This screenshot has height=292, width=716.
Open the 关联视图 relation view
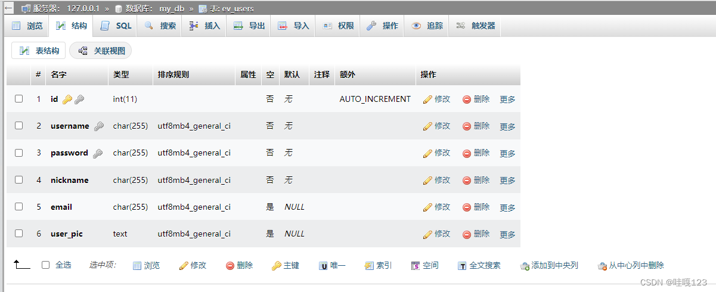(101, 51)
